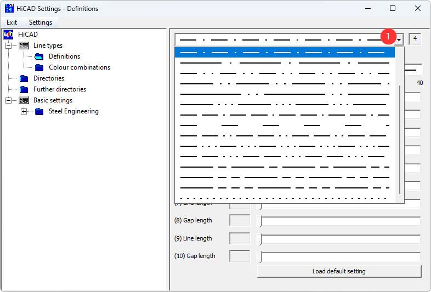Screen dimensions: 431x292
Task: Minimize the HiCAD Settings window
Action: click(x=368, y=8)
